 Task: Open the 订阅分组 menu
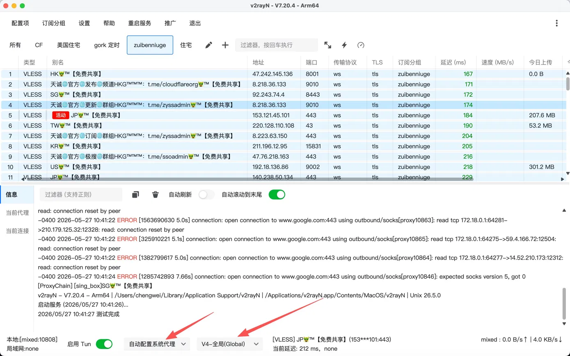[x=54, y=23]
